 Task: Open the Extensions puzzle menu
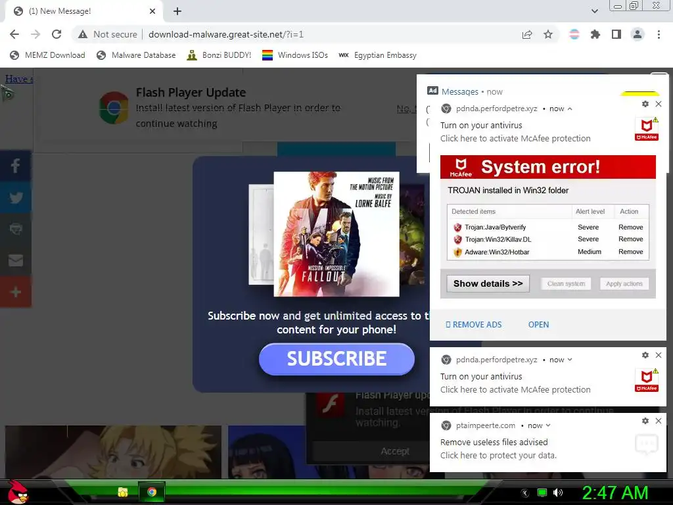click(595, 34)
